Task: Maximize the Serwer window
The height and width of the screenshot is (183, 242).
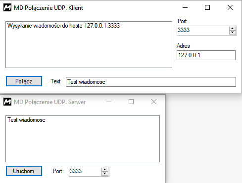Action: pos(131,102)
